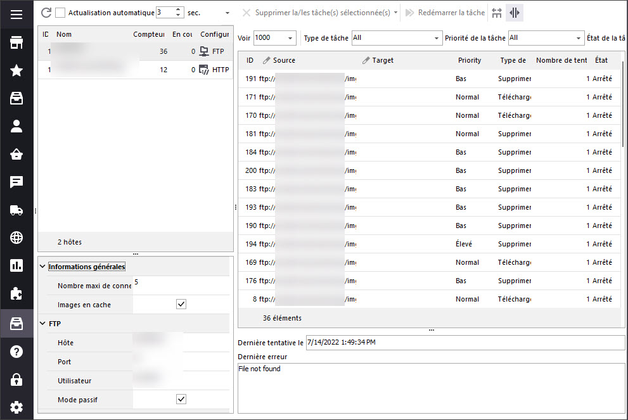Viewport: 628px width, 420px height.
Task: Sort tasks by ID column header
Action: [x=250, y=60]
